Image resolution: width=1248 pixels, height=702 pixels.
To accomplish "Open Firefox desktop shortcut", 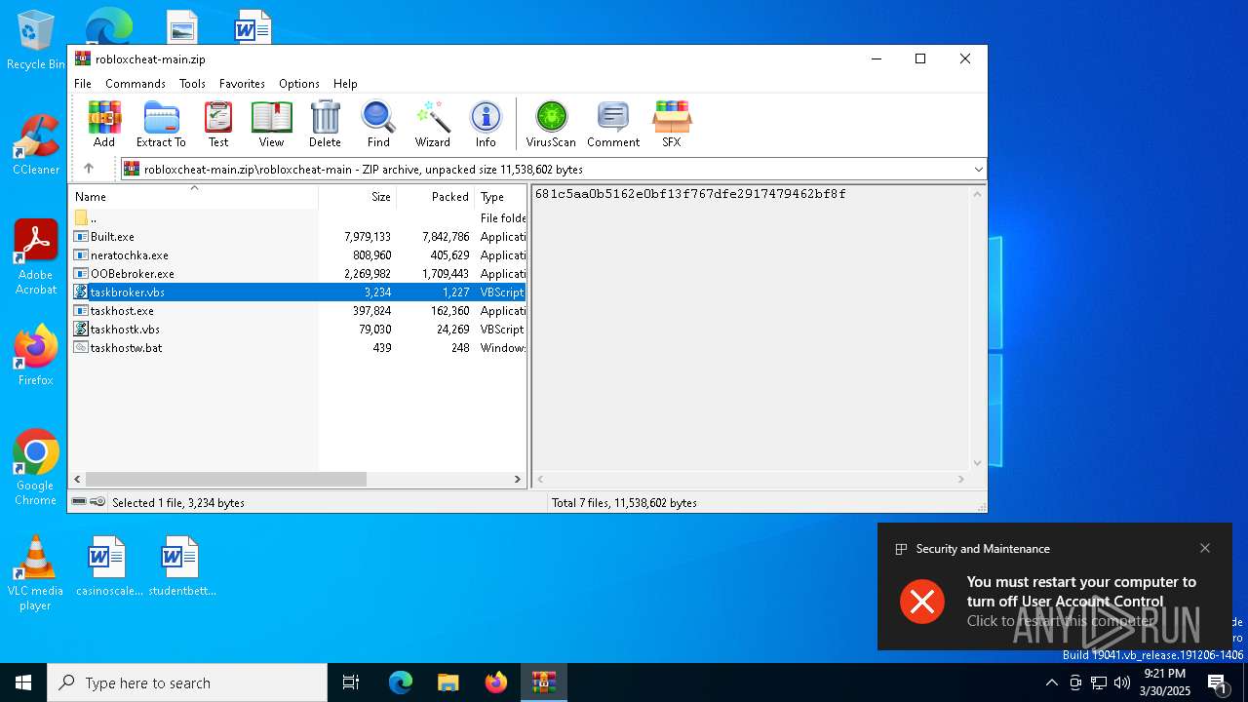I will tap(36, 355).
